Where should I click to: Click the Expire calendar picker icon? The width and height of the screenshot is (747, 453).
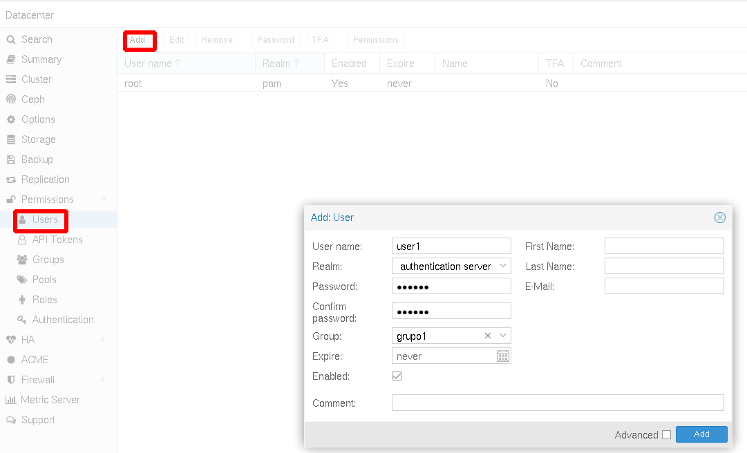(503, 356)
